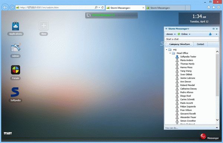Open the address bar dropdown arrow
This screenshot has height=143, width=223.
[99, 7]
